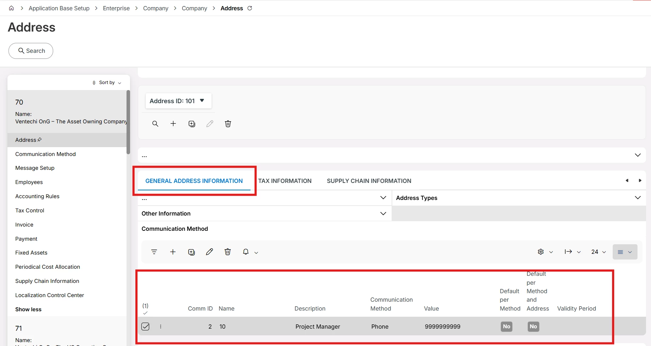Sort table by Validity Period column header
The image size is (651, 346).
[x=577, y=308]
